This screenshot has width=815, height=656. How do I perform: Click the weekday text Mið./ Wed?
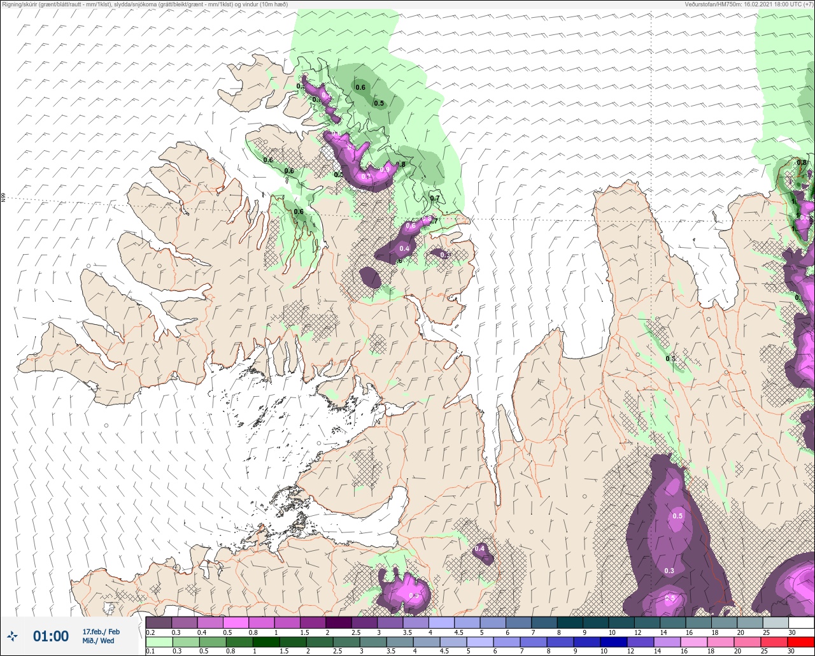pyautogui.click(x=98, y=641)
